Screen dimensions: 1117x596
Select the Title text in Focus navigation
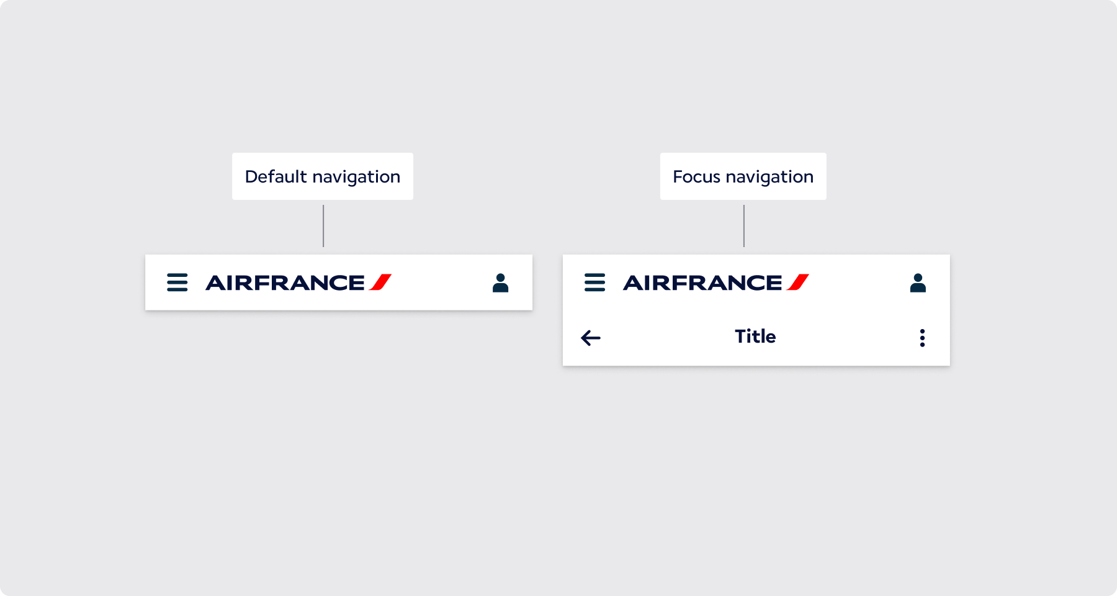coord(755,336)
